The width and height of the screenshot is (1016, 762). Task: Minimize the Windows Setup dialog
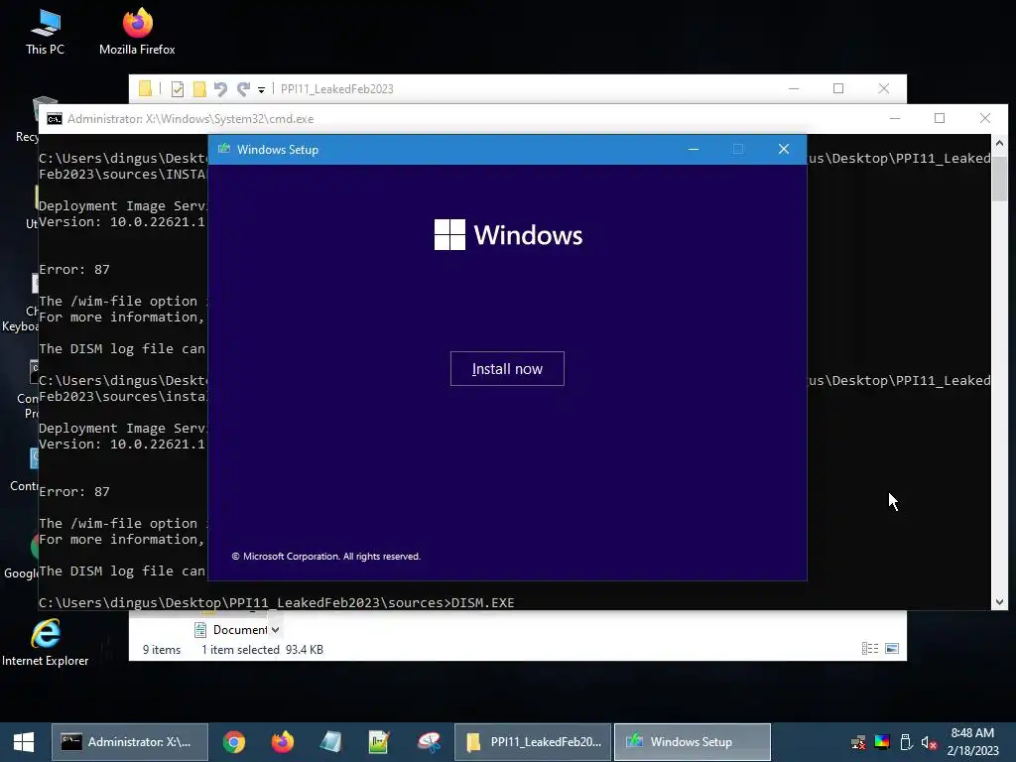point(694,149)
